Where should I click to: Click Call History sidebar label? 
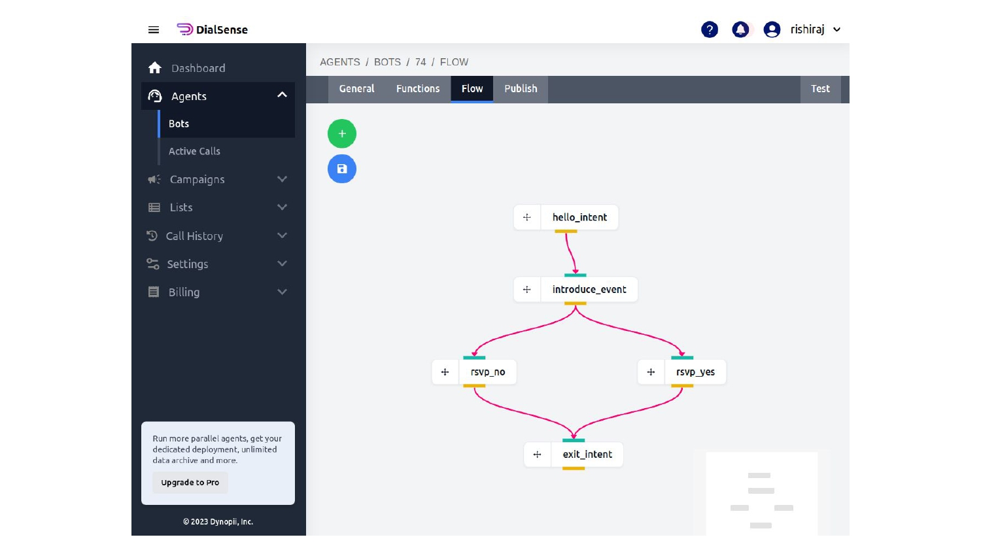(194, 236)
